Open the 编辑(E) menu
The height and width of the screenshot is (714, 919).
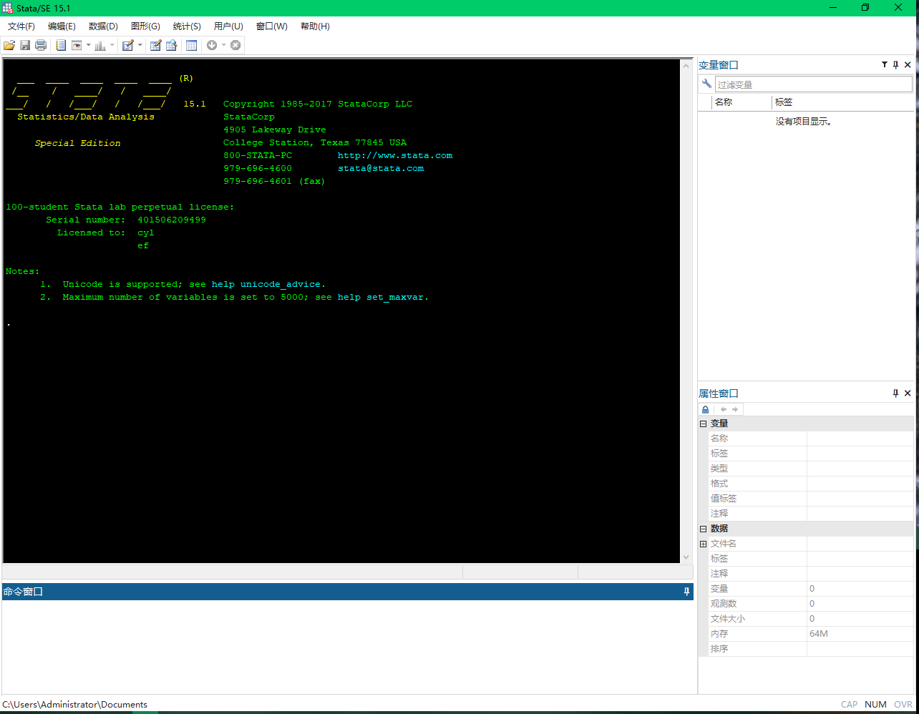click(x=62, y=26)
